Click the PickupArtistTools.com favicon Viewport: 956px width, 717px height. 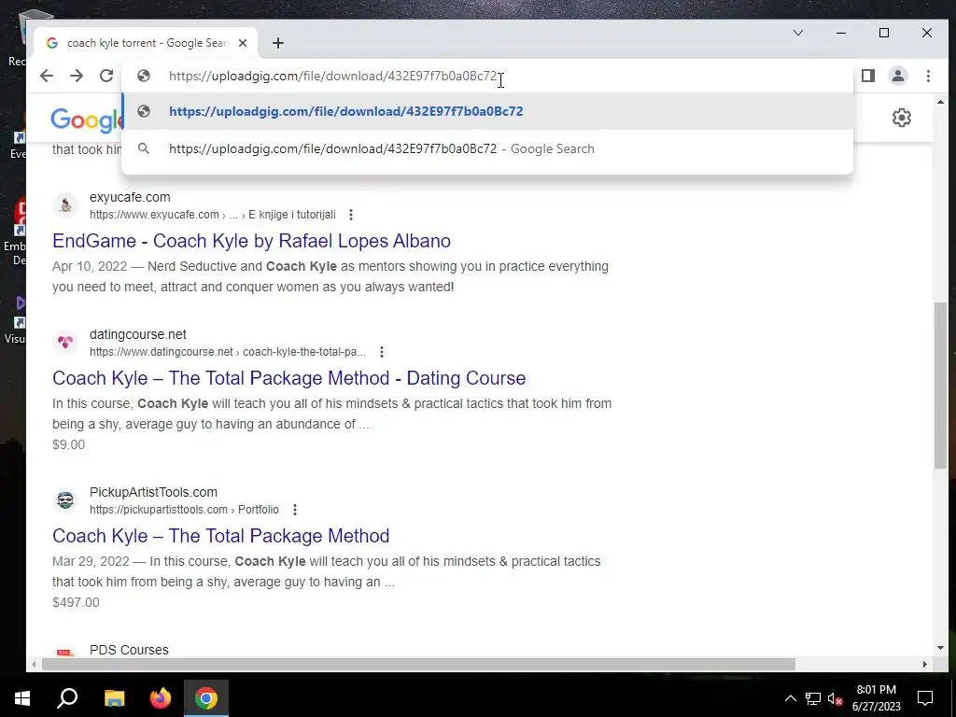[65, 500]
